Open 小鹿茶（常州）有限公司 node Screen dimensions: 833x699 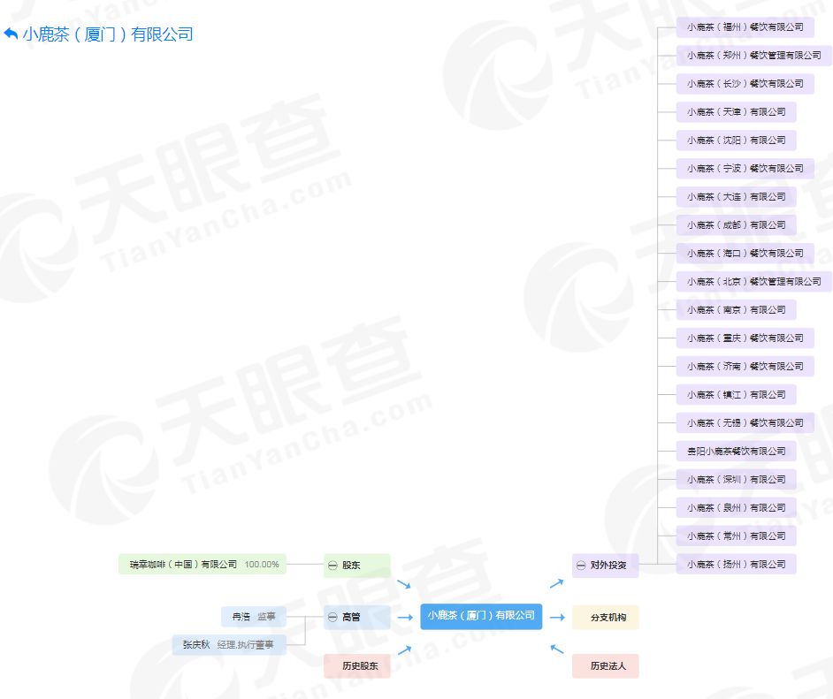pyautogui.click(x=737, y=536)
